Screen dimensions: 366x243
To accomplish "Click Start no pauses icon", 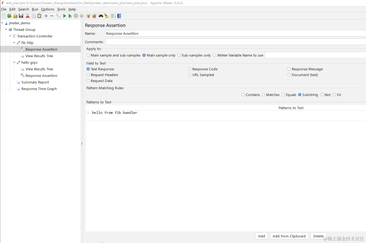I will 70,16.
